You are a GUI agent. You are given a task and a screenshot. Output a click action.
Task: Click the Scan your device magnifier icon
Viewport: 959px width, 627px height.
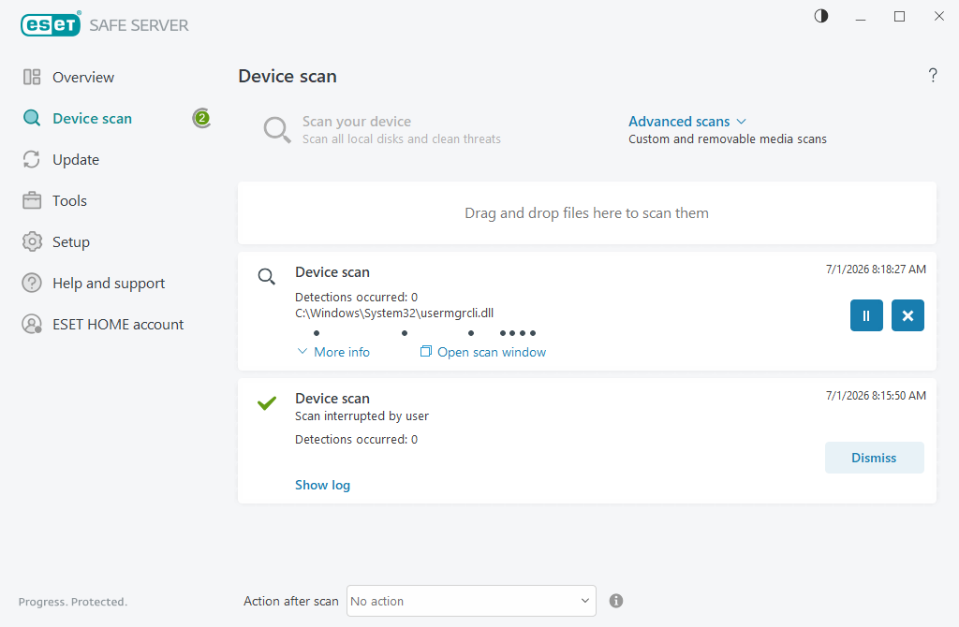pyautogui.click(x=277, y=130)
